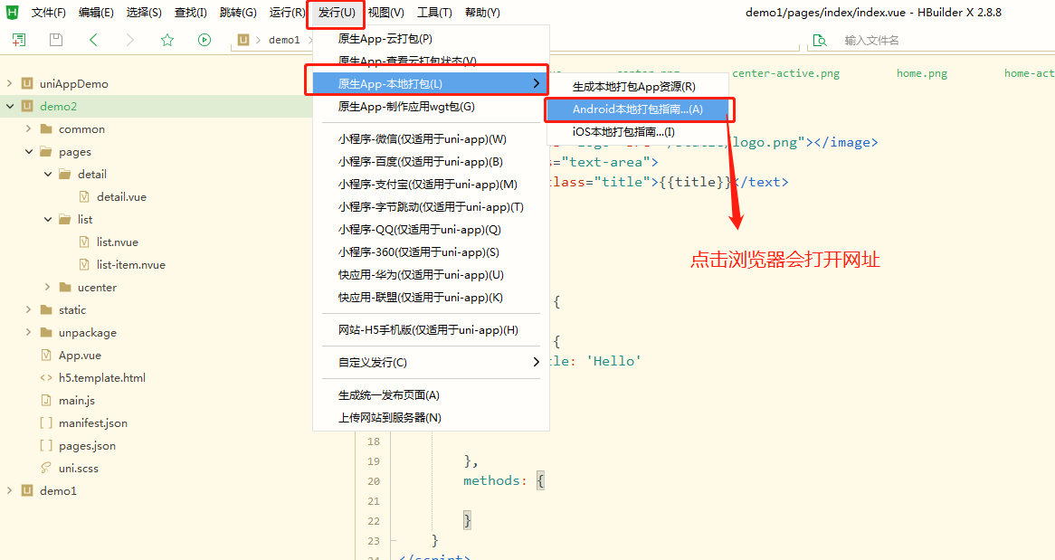Click the detail.vue file icon
The width and height of the screenshot is (1055, 560).
84,196
